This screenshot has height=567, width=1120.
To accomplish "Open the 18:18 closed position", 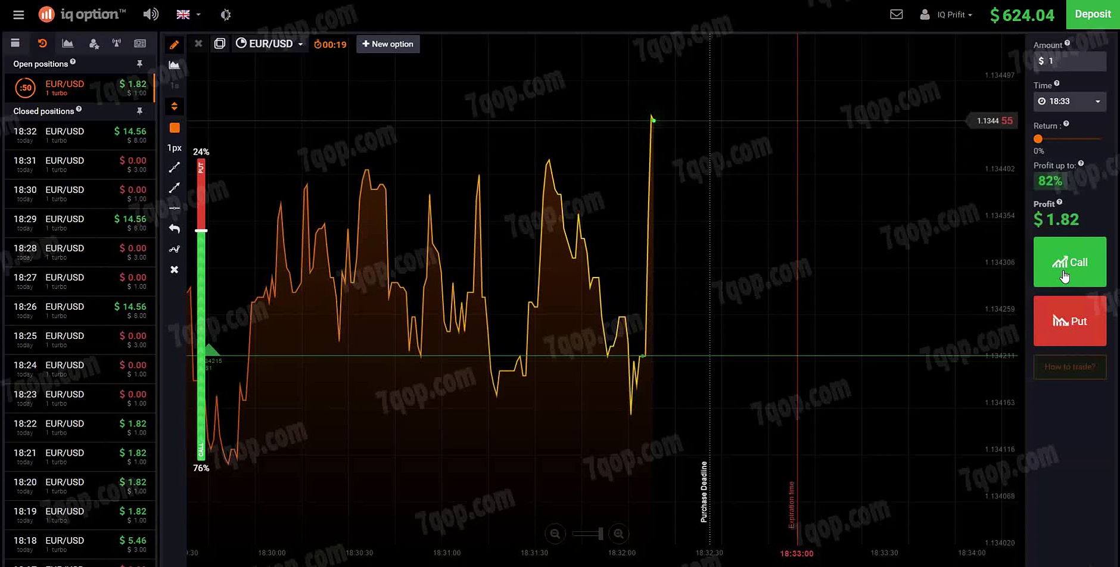I will pyautogui.click(x=80, y=544).
